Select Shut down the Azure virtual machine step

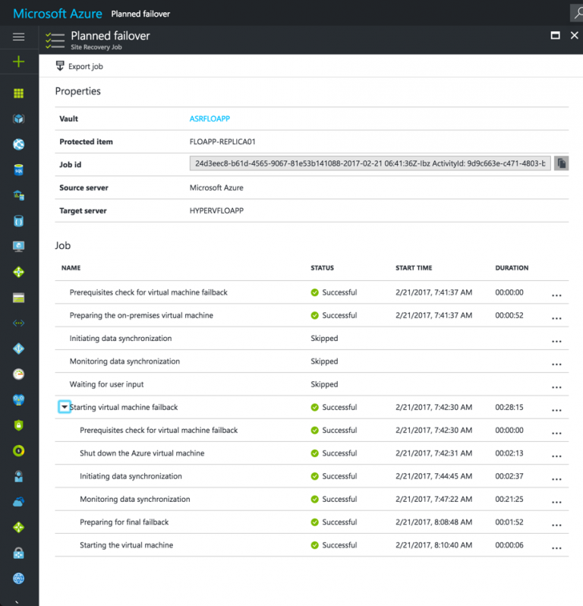point(312,453)
